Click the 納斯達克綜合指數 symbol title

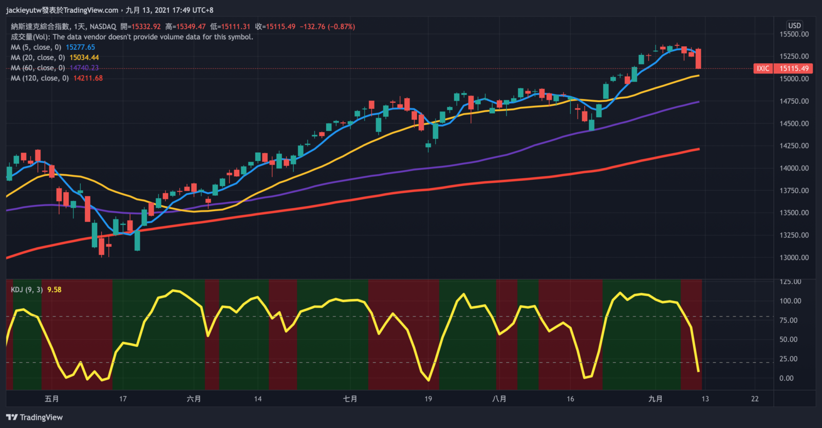(40, 27)
